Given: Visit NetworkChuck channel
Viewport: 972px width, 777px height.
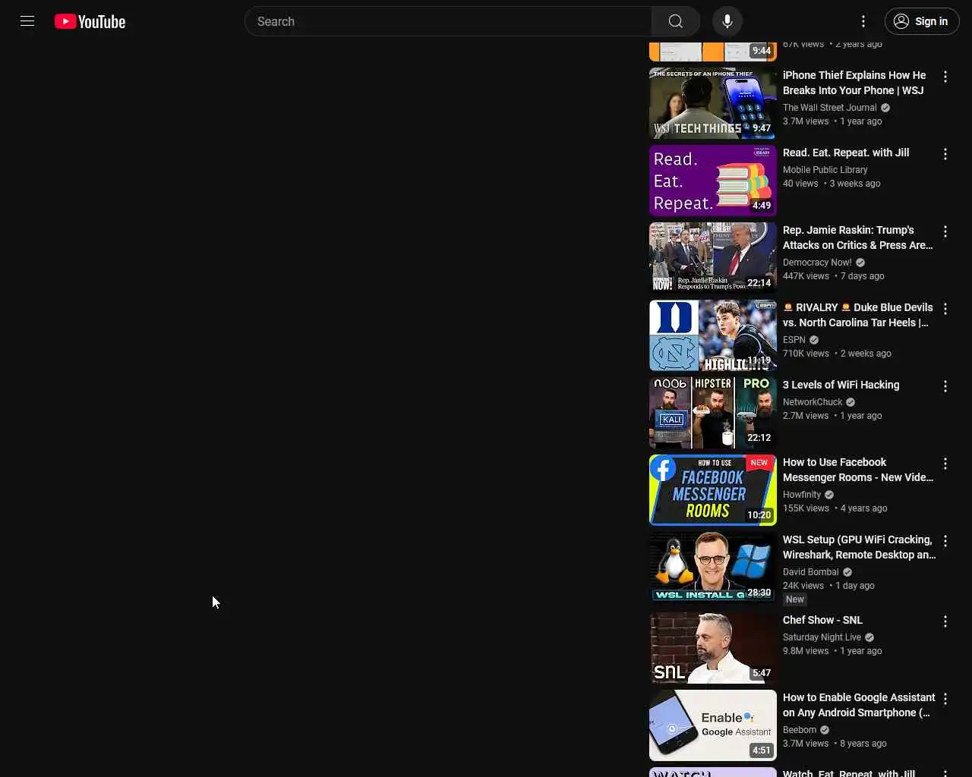Looking at the screenshot, I should click(813, 402).
